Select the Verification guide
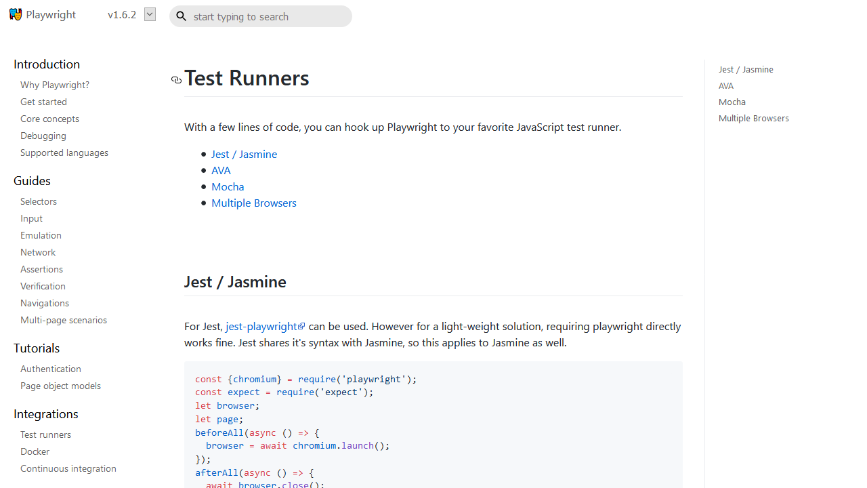Screen dimensions: 867x488 (x=43, y=286)
